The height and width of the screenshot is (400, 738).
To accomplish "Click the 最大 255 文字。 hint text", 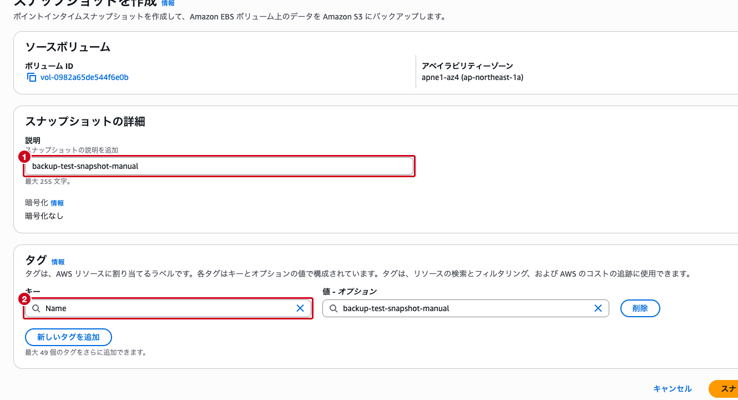I will point(48,181).
